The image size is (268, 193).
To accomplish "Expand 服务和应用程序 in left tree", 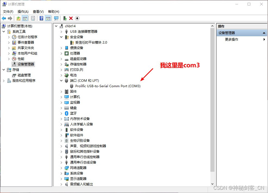I will [4, 81].
